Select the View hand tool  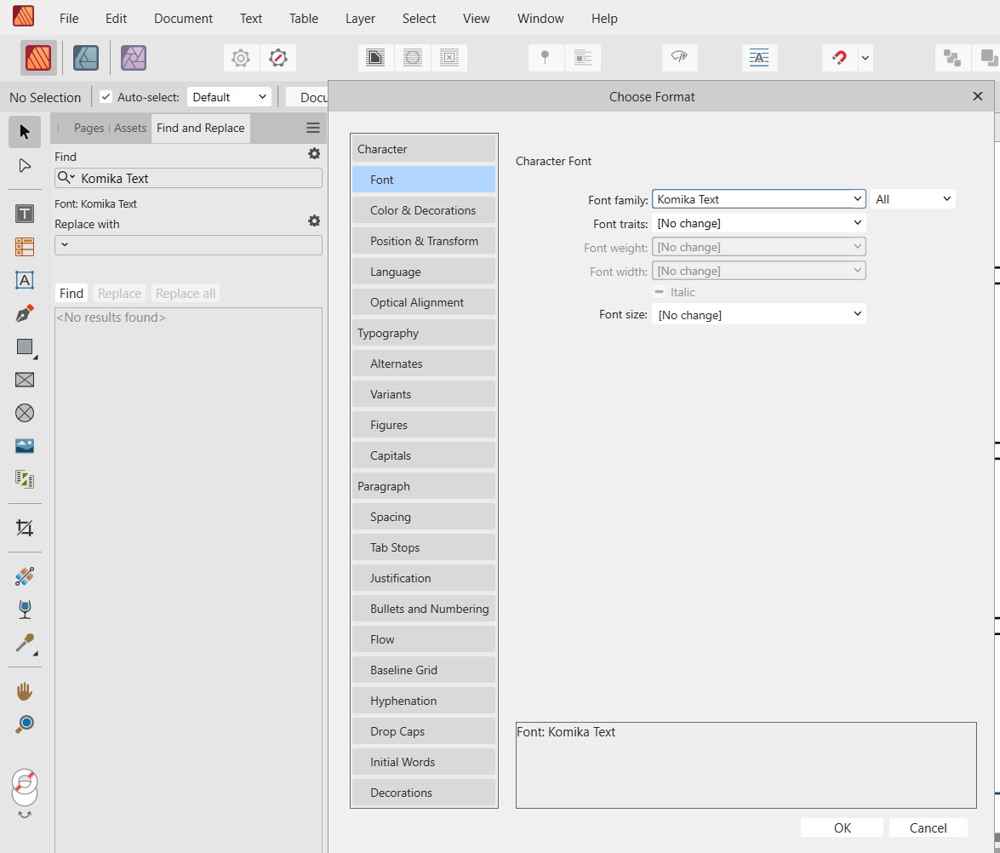point(25,691)
